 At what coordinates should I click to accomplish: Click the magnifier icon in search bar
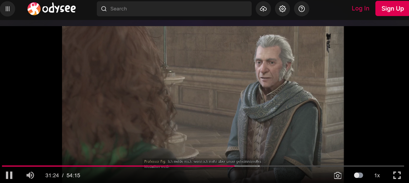[x=104, y=9]
